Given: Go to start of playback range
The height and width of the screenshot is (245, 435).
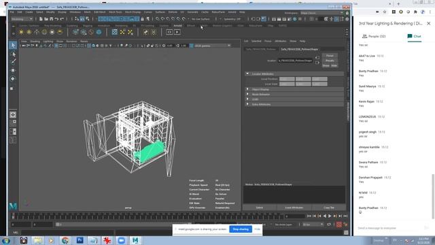Looking at the screenshot, I should [309, 216].
